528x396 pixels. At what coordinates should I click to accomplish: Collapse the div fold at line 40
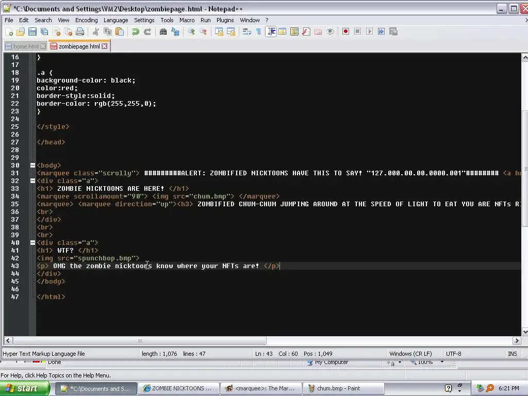(x=32, y=242)
